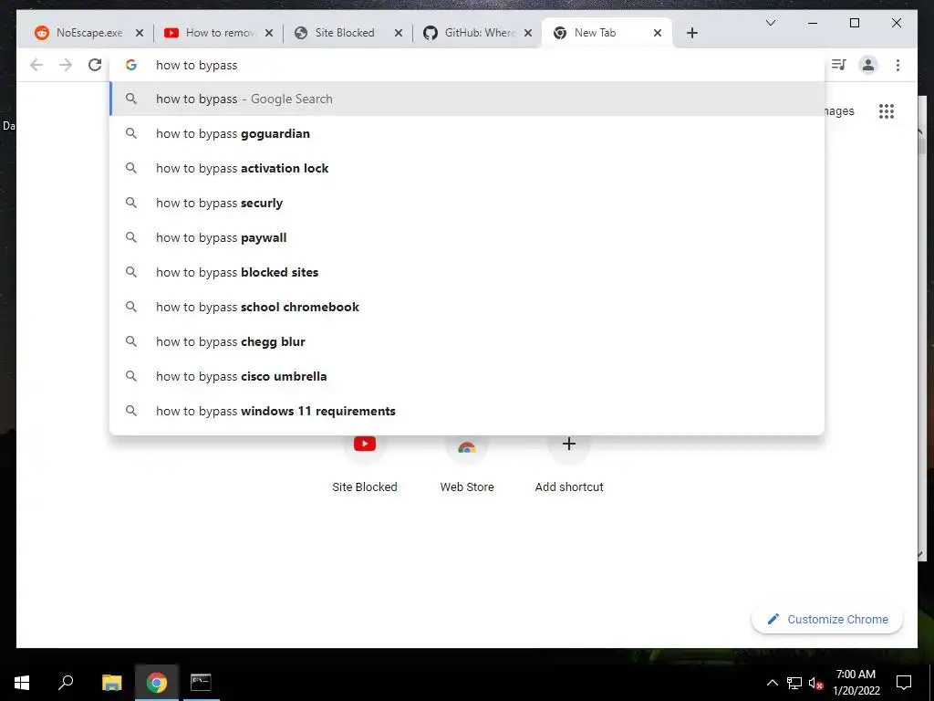Show hidden system tray icons

(x=772, y=683)
